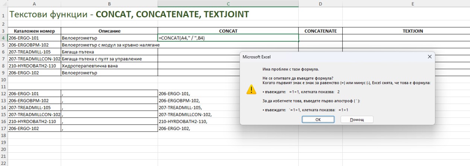This screenshot has height=166, width=470.
Task: Select row 12 header
Action: 3,94
